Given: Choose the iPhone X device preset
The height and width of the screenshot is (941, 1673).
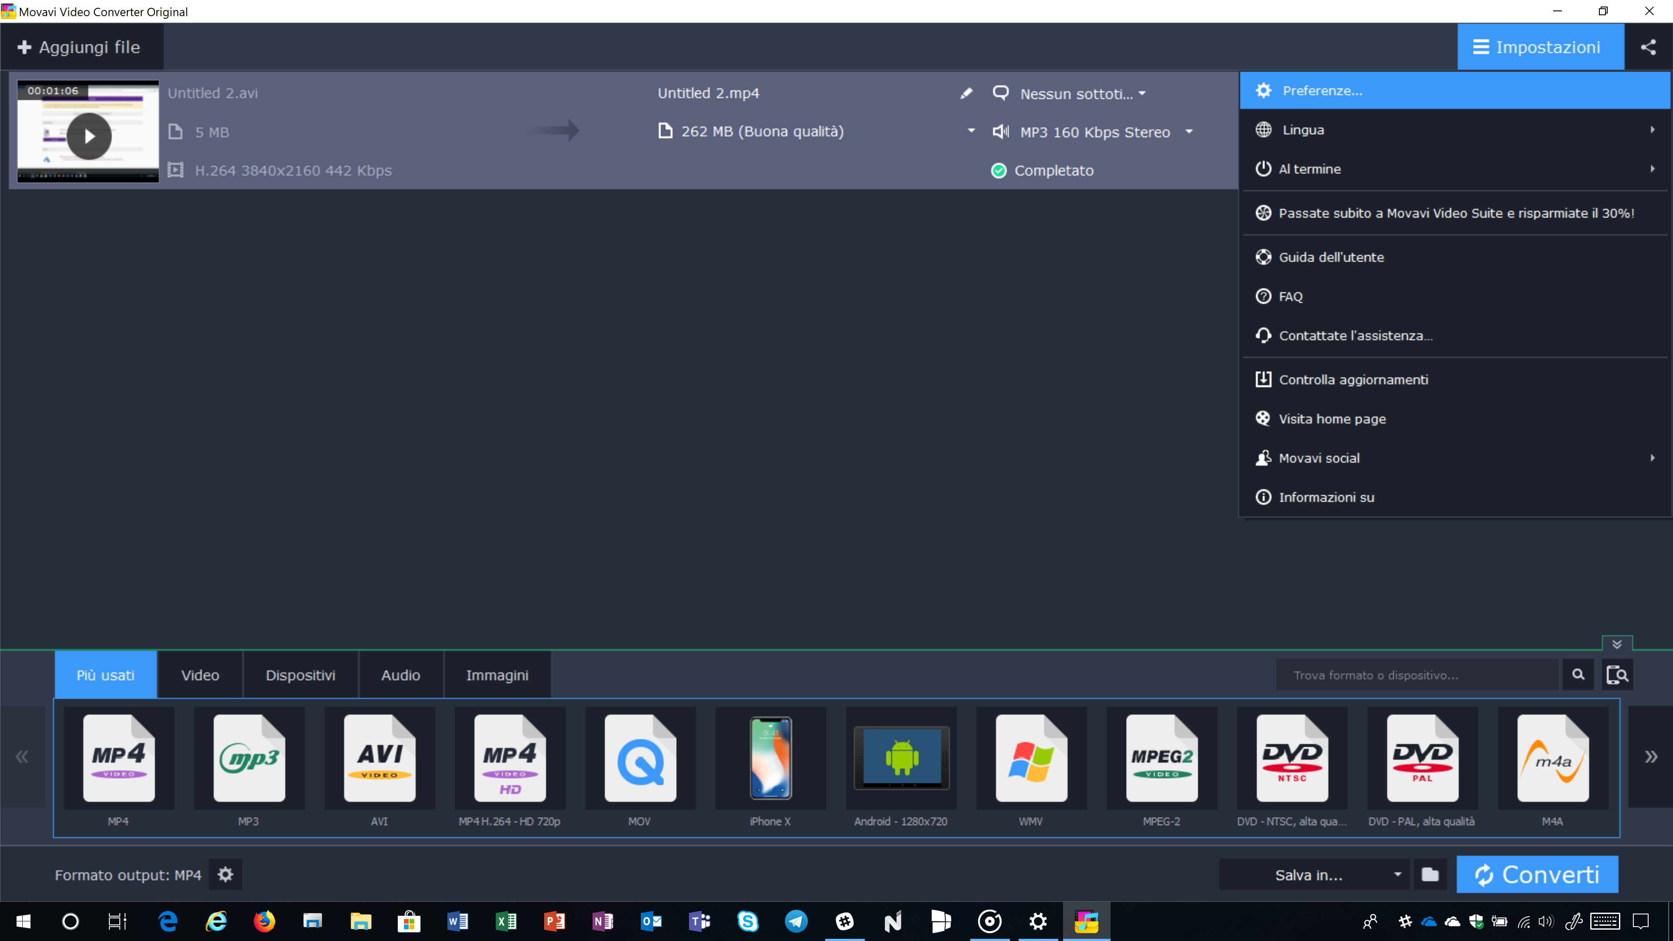Looking at the screenshot, I should pos(771,758).
